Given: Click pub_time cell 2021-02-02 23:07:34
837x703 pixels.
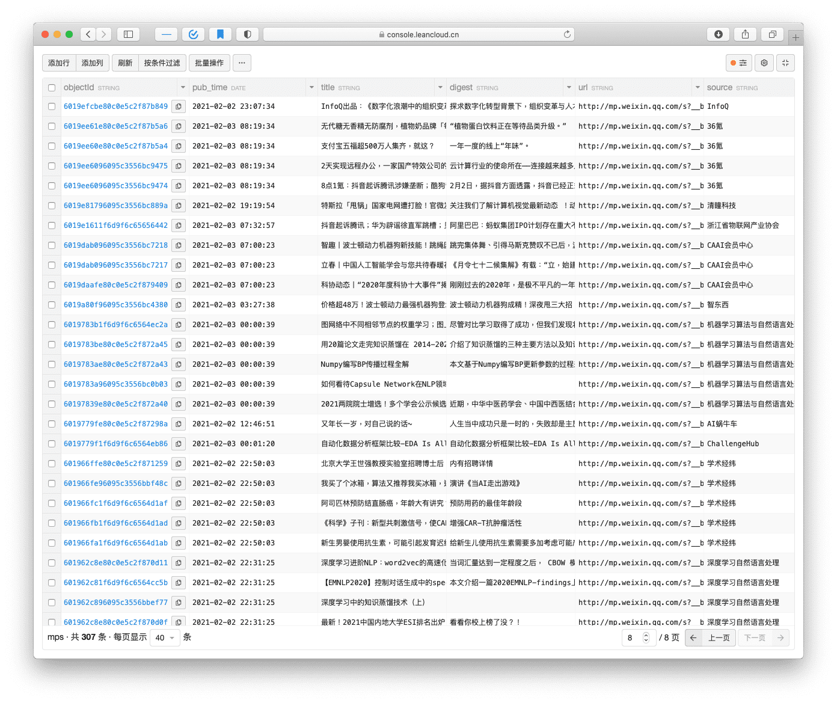Looking at the screenshot, I should tap(233, 106).
